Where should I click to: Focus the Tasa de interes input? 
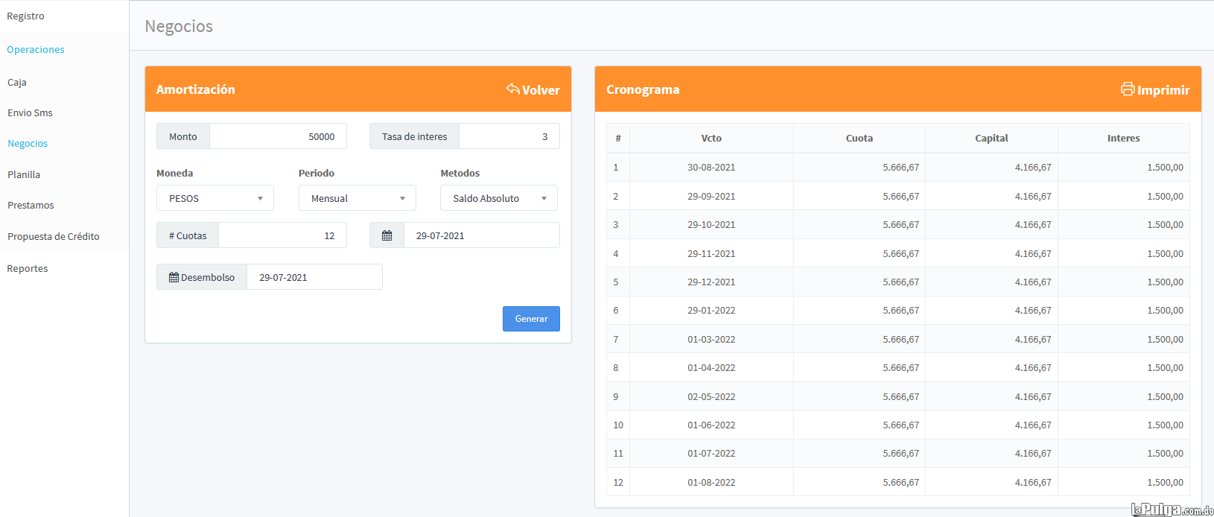click(x=509, y=136)
